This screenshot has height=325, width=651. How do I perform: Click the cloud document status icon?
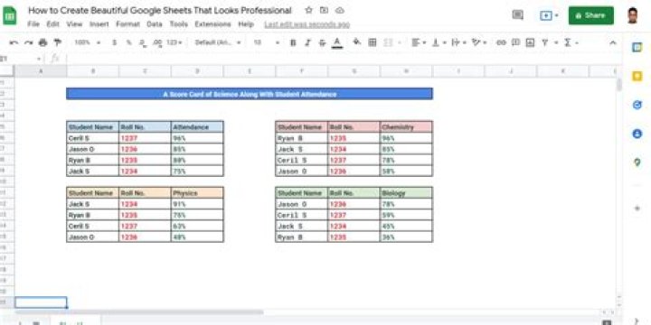pos(340,10)
